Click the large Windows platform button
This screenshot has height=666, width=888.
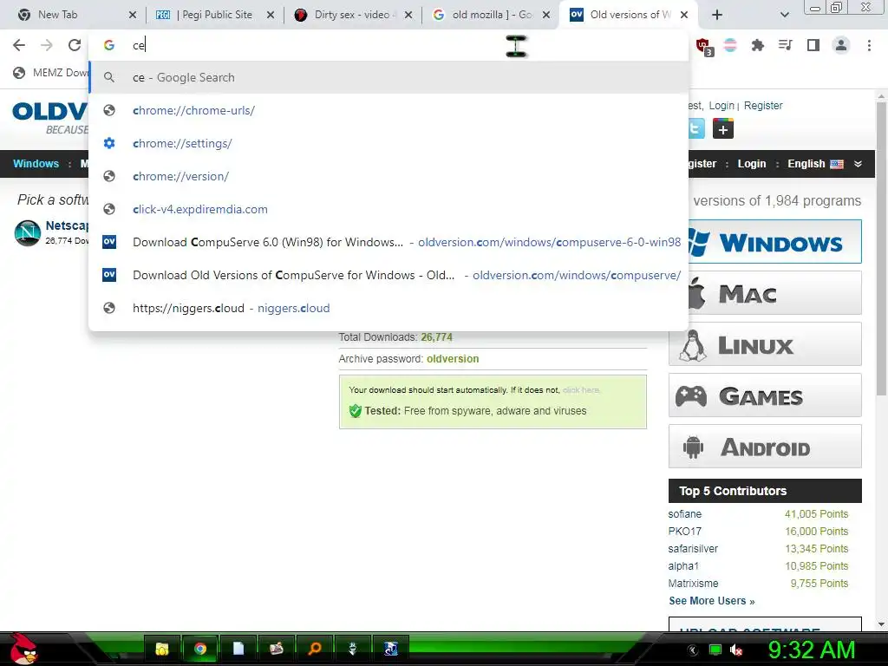click(774, 242)
